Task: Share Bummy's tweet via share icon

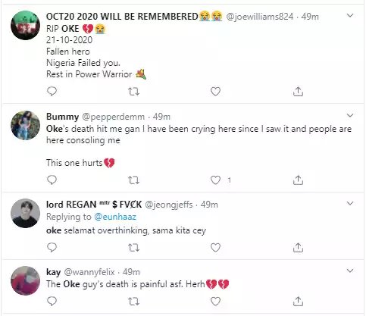Action: pos(298,180)
